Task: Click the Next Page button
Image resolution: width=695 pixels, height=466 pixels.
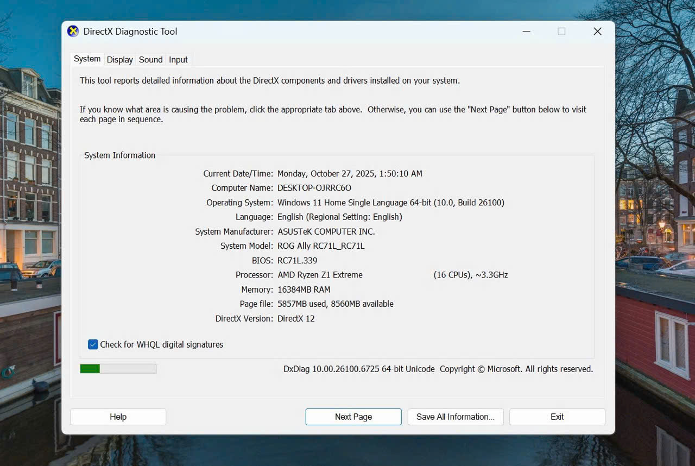Action: coord(353,417)
